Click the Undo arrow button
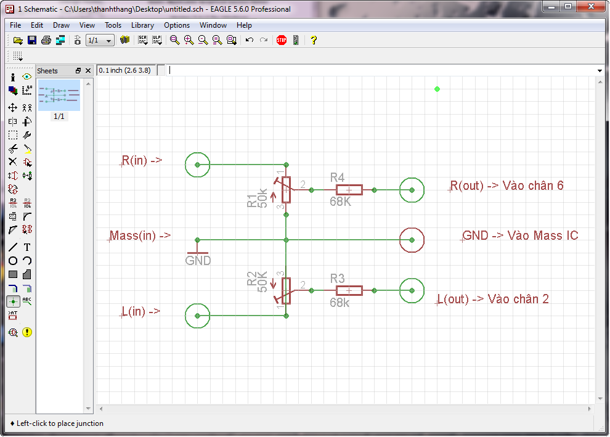Viewport: 610px width, 437px height. [250, 40]
